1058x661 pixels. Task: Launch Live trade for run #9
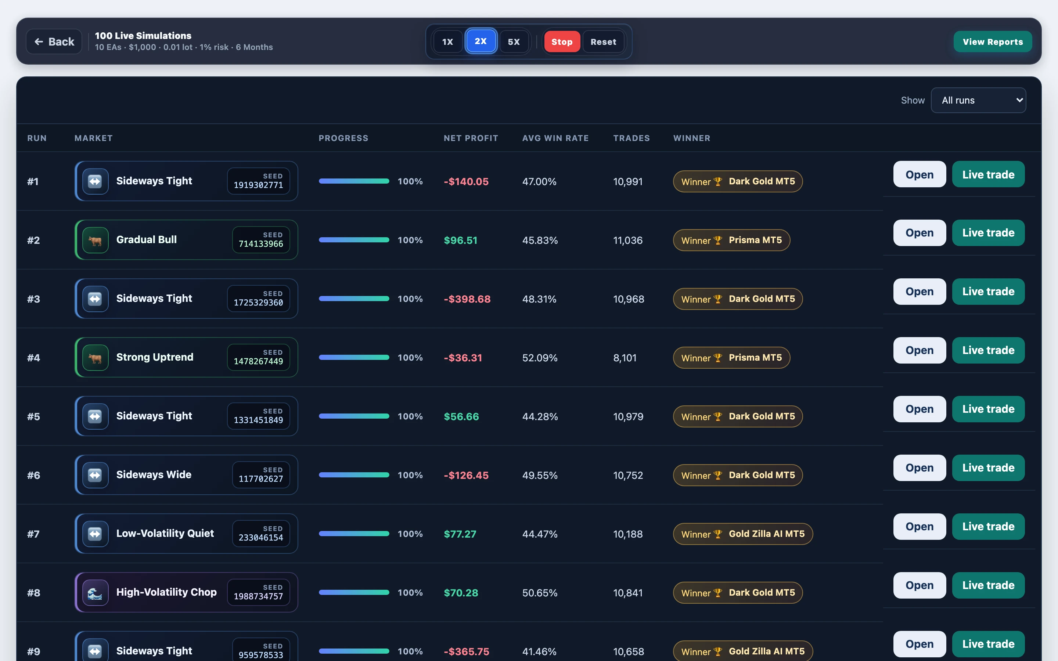click(x=988, y=644)
